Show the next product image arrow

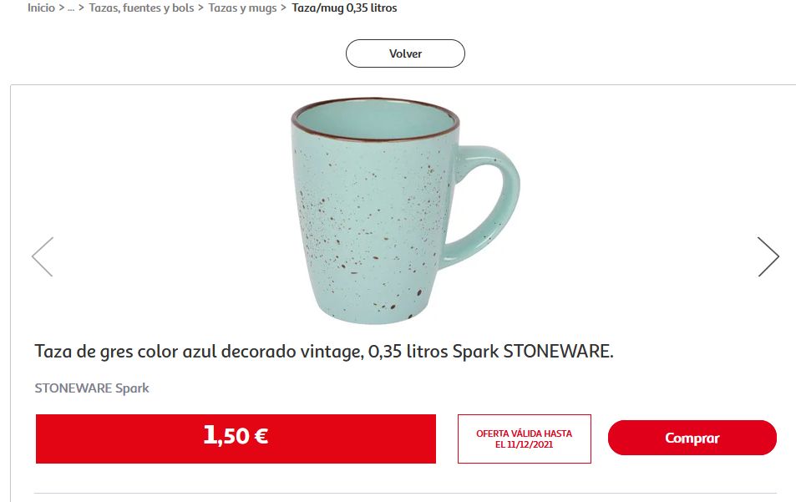click(768, 256)
